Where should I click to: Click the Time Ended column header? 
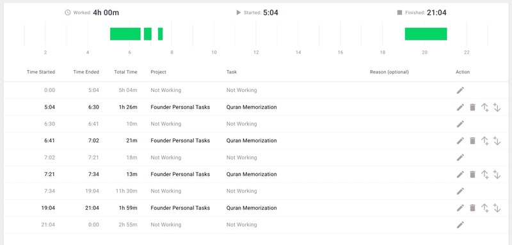86,72
